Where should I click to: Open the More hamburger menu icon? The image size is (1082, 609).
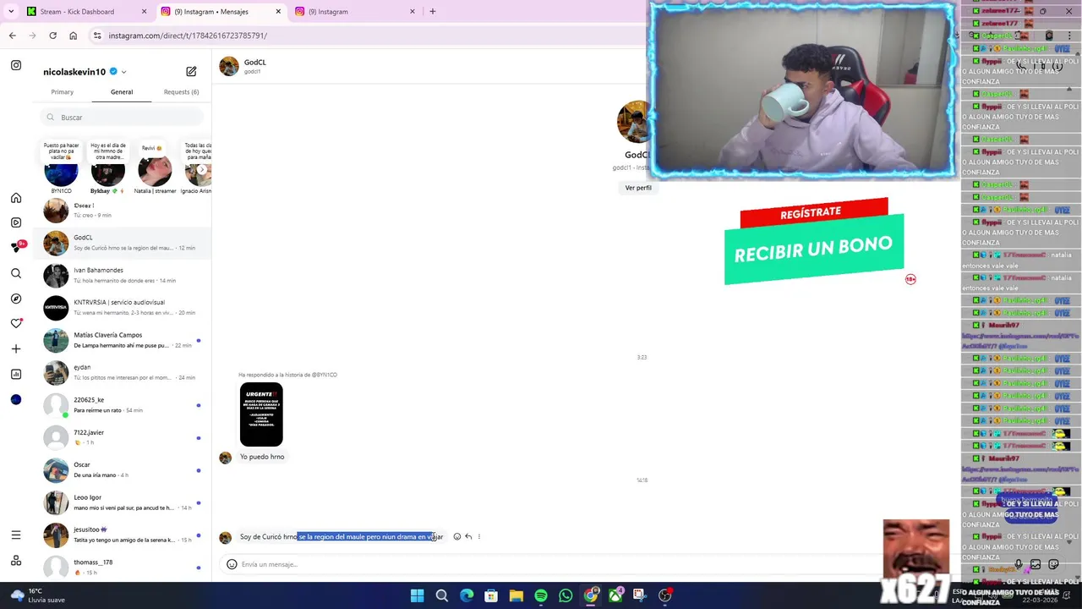pos(16,535)
